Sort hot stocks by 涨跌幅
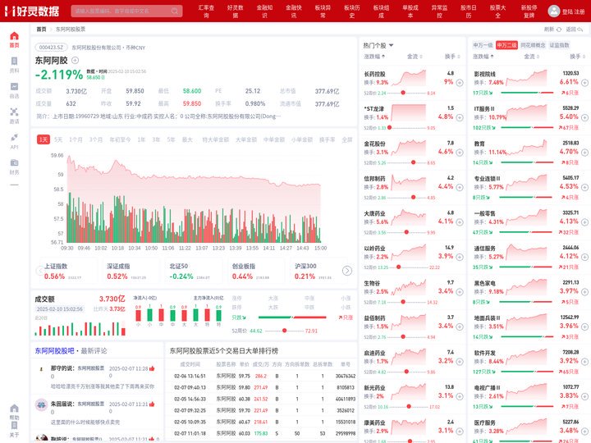591x443 pixels. pyautogui.click(x=374, y=57)
